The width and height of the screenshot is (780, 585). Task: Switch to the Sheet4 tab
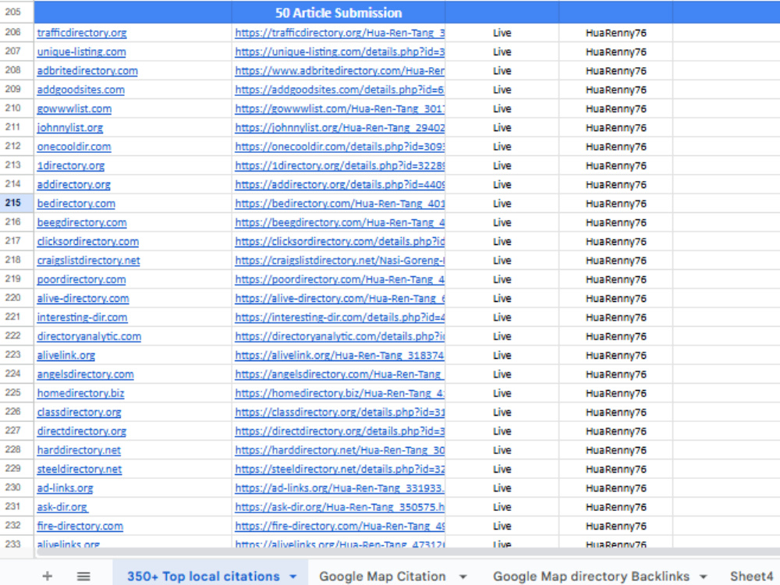[752, 576]
